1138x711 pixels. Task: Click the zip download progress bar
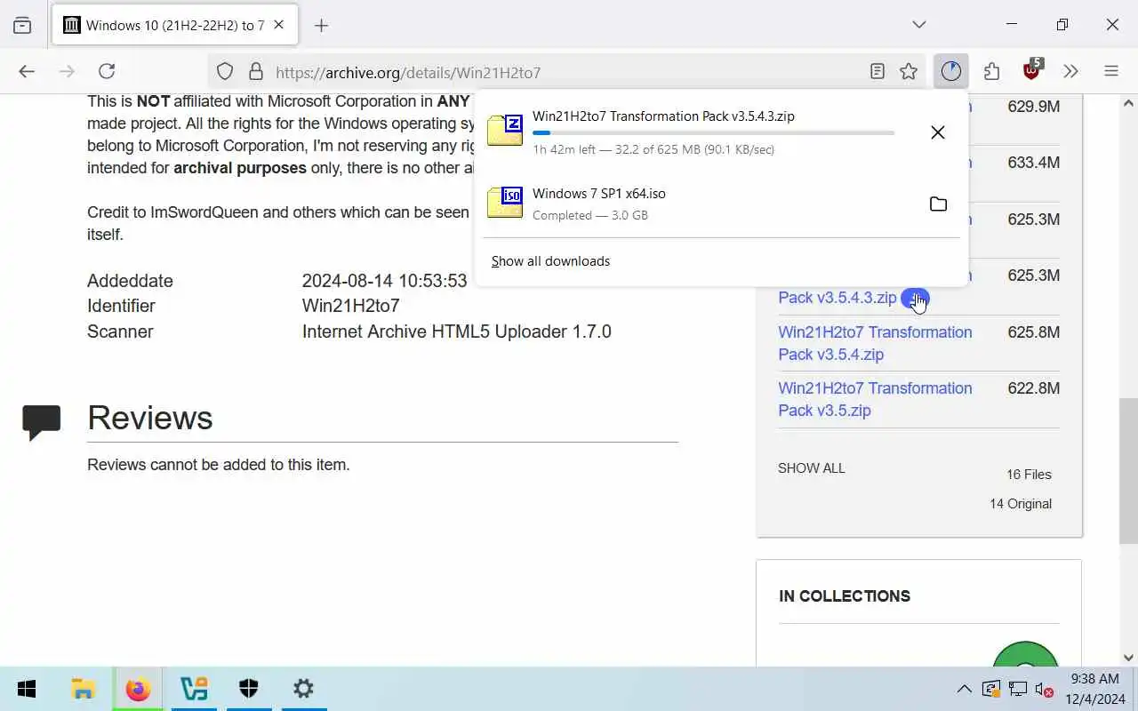pyautogui.click(x=713, y=133)
